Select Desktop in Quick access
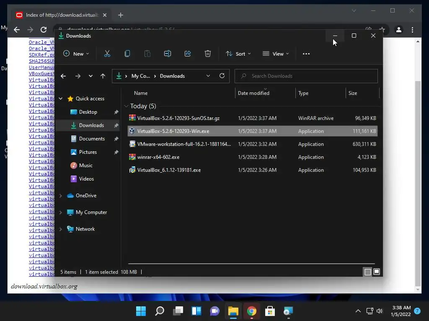 [88, 112]
